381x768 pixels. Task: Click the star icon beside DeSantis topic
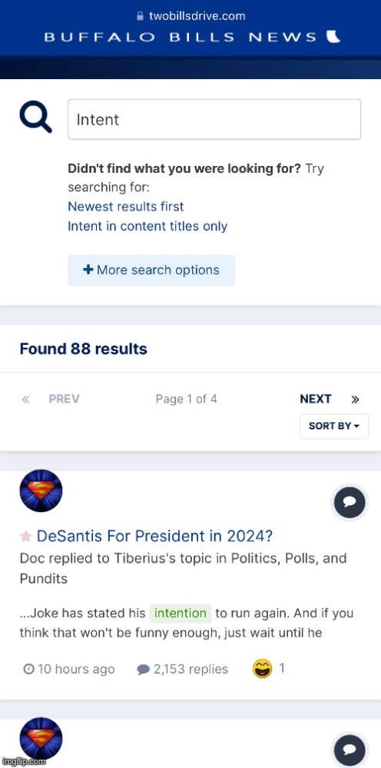coord(26,537)
